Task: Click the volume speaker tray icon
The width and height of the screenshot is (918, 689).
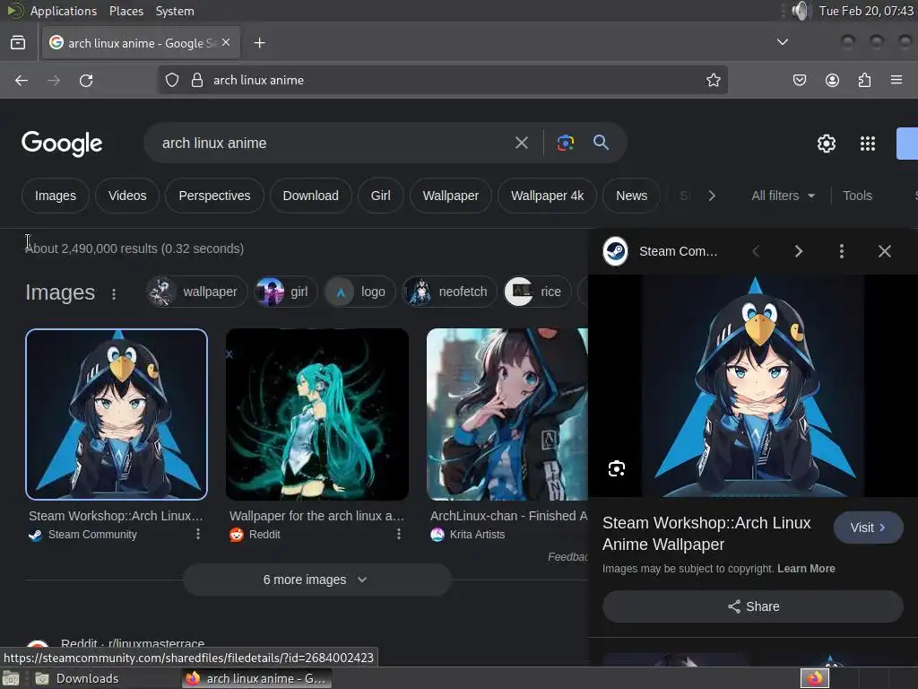Action: tap(800, 11)
